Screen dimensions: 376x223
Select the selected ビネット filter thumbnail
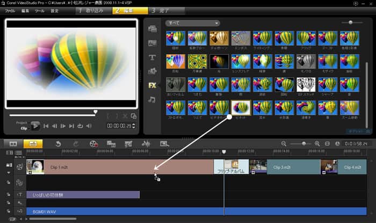(241, 108)
